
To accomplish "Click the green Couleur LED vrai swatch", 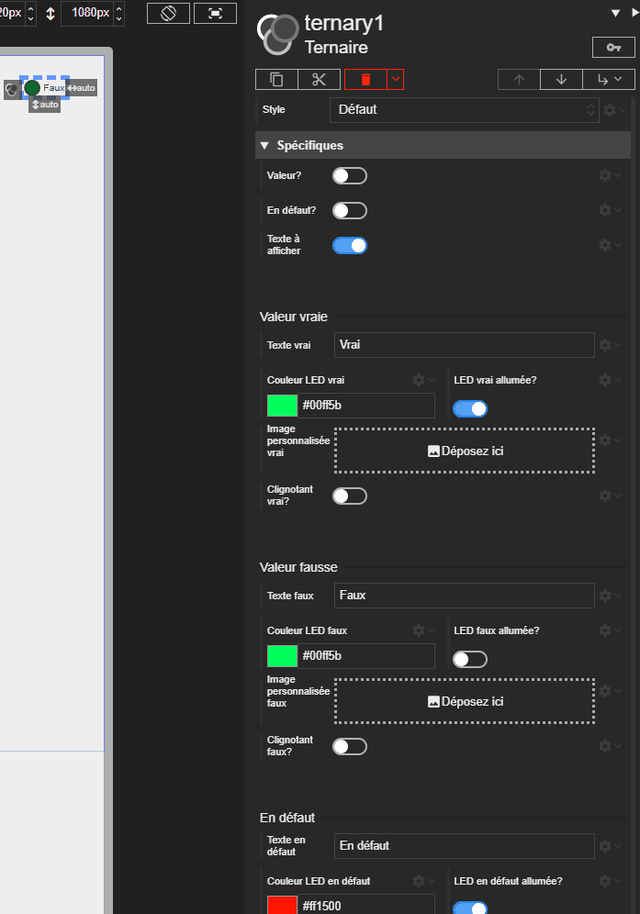I will click(x=282, y=406).
